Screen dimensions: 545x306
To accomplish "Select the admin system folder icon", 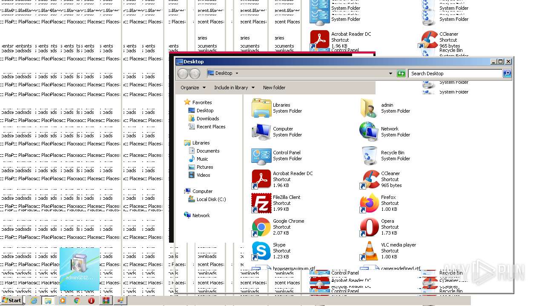I will point(369,108).
